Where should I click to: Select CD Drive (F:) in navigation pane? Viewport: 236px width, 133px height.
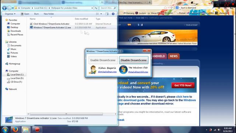(x=16, y=82)
